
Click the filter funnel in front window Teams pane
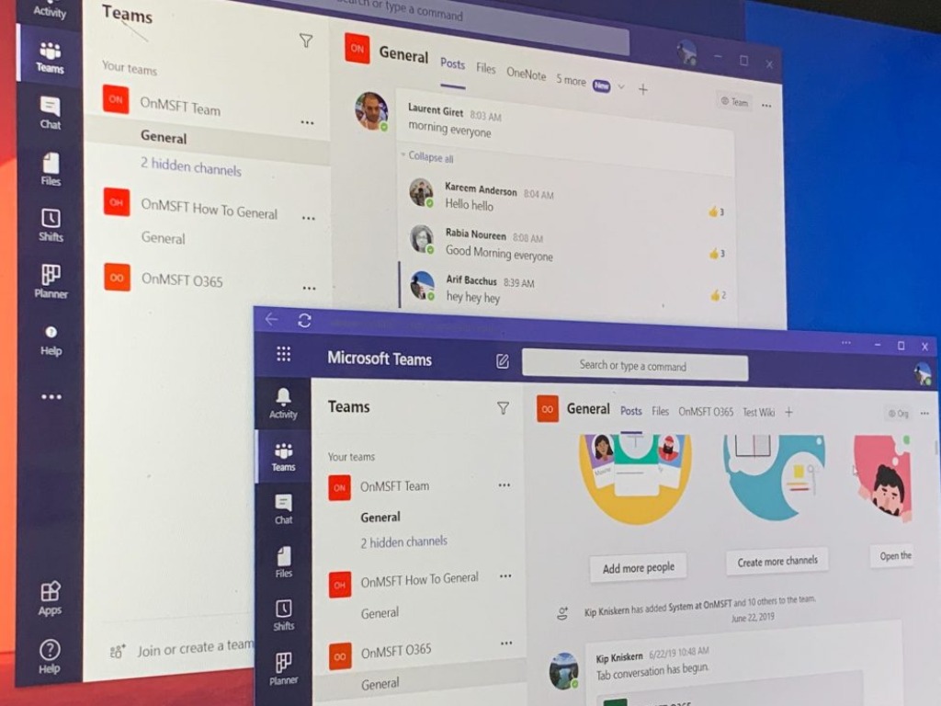pos(503,407)
